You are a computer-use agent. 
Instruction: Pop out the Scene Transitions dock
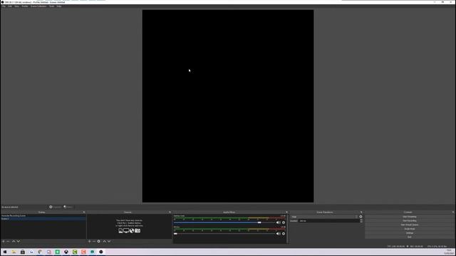[x=361, y=212]
